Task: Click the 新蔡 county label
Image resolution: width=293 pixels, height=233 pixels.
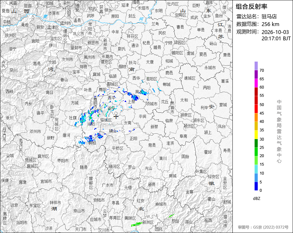Action: (x=154, y=127)
